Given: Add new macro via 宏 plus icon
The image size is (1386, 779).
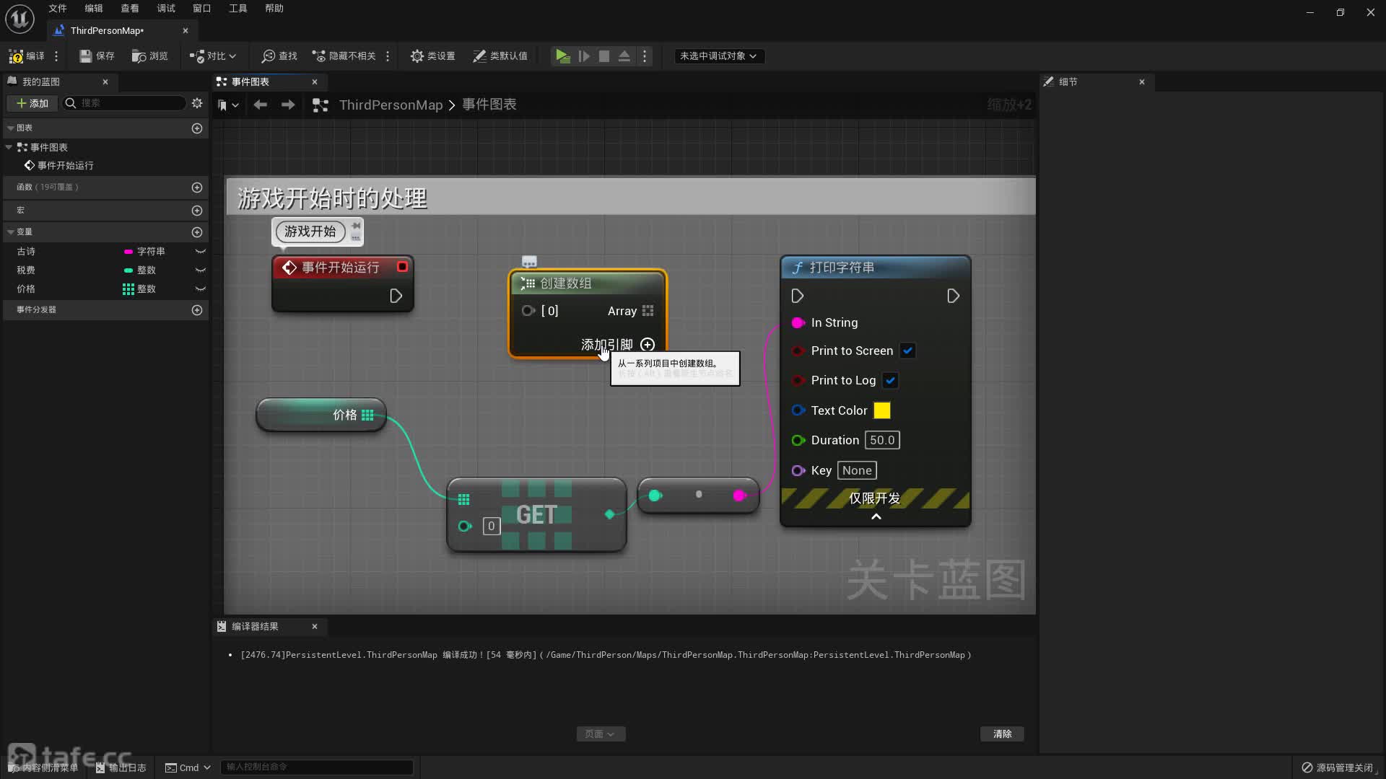Looking at the screenshot, I should tap(197, 211).
